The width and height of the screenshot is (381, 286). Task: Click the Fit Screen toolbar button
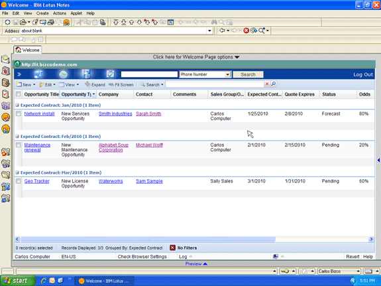click(121, 84)
